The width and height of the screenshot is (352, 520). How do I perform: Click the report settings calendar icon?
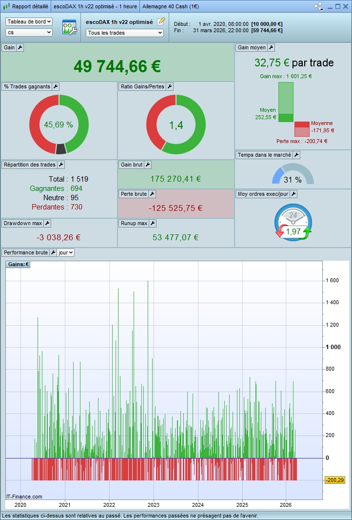[x=69, y=27]
